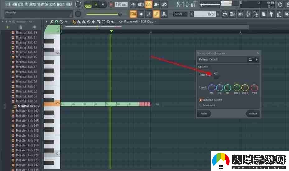Click the clap pattern name field
This screenshot has width=289, height=171.
pos(205,14)
